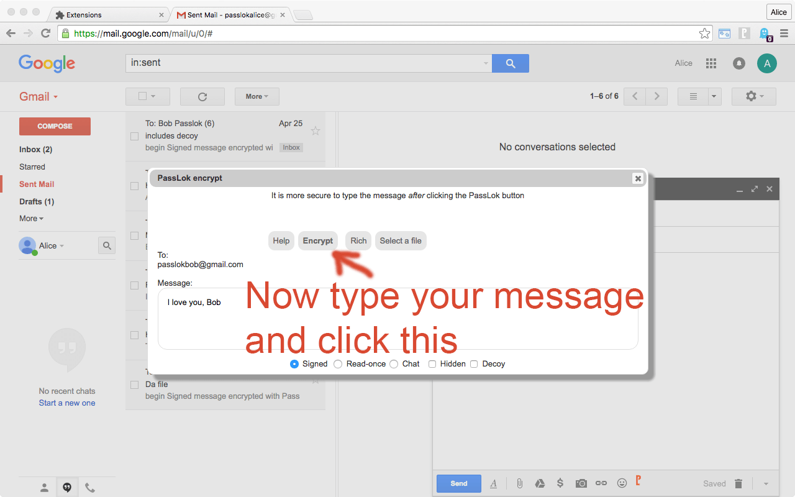Open more compose options arrow

click(x=766, y=483)
